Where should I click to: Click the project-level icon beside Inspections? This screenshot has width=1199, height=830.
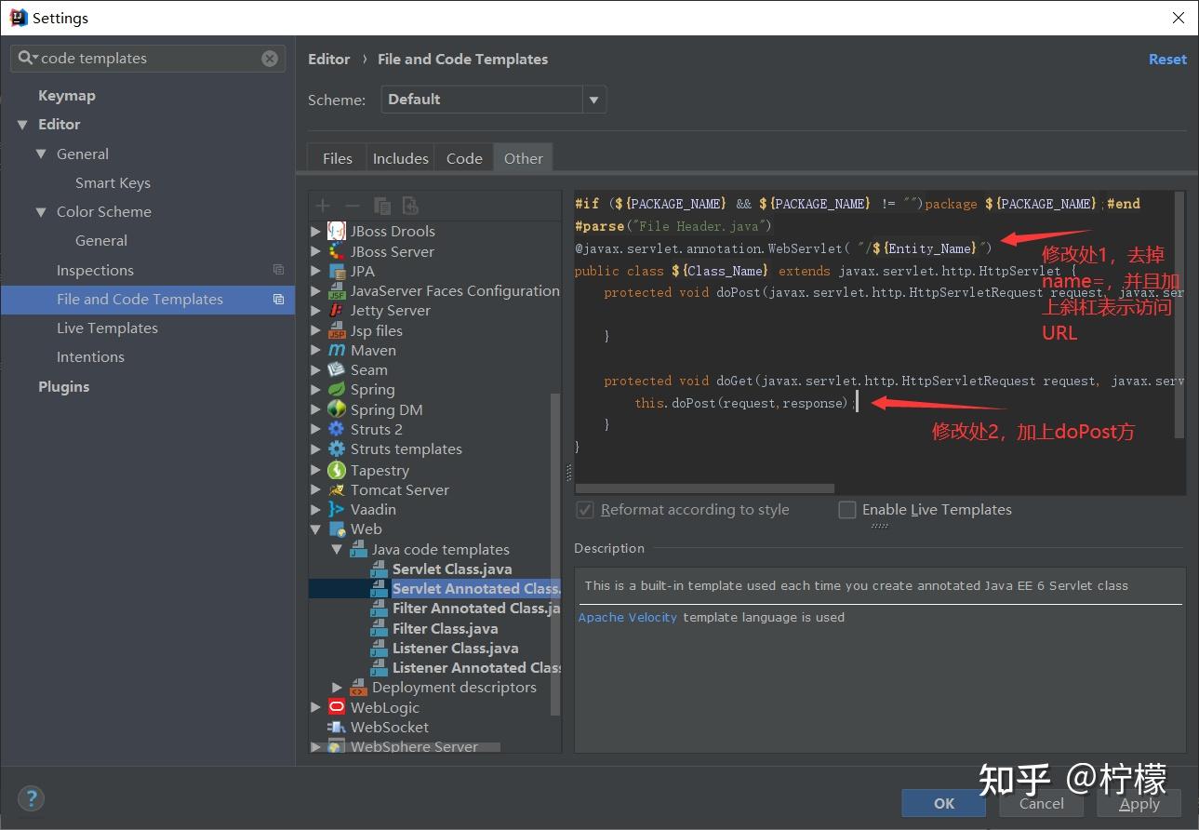pyautogui.click(x=278, y=270)
